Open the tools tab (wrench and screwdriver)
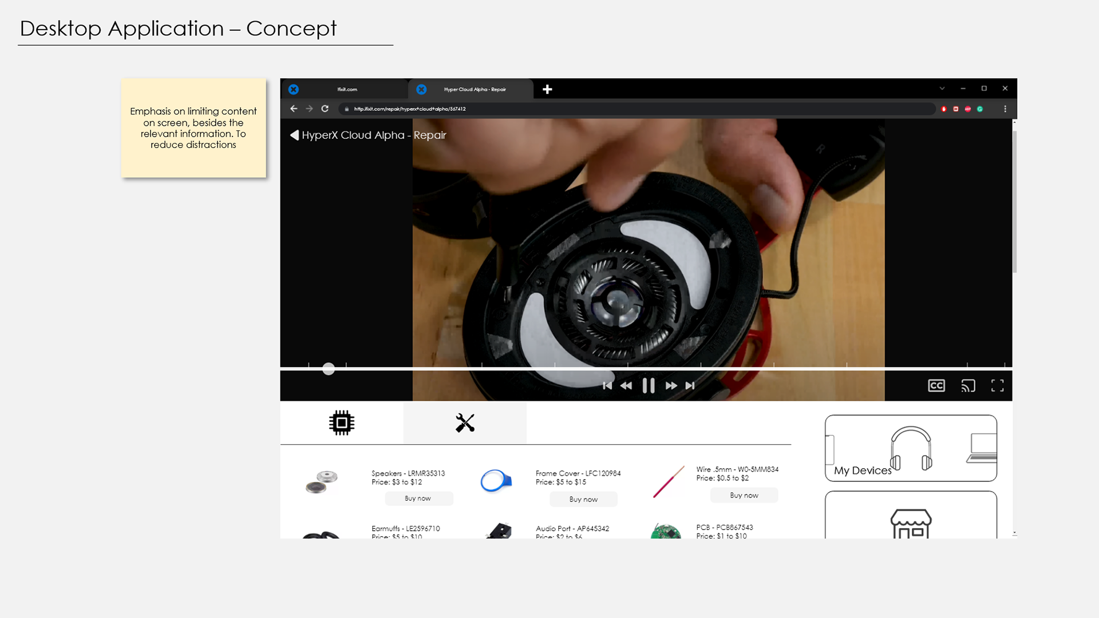1099x618 pixels. (465, 423)
